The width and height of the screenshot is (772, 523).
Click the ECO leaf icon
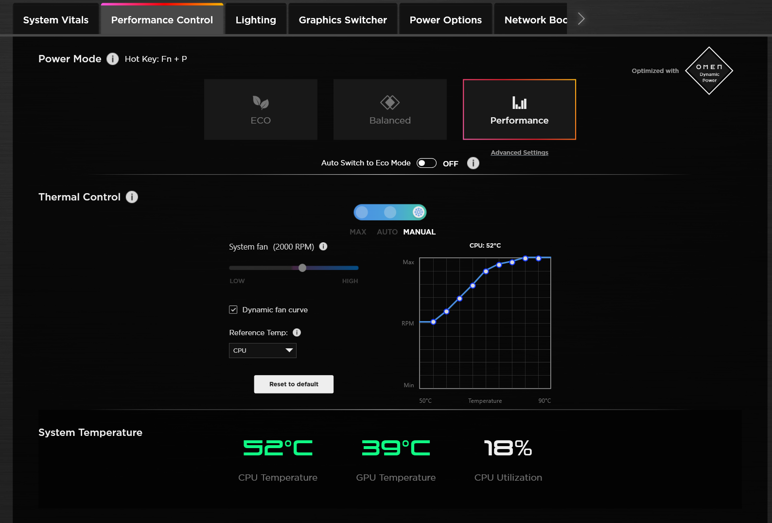[x=261, y=102]
